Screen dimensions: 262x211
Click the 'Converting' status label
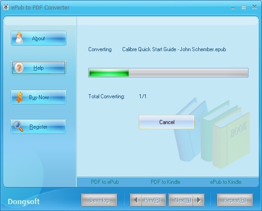[100, 49]
